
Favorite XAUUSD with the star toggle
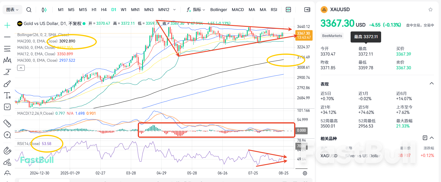(x=430, y=9)
